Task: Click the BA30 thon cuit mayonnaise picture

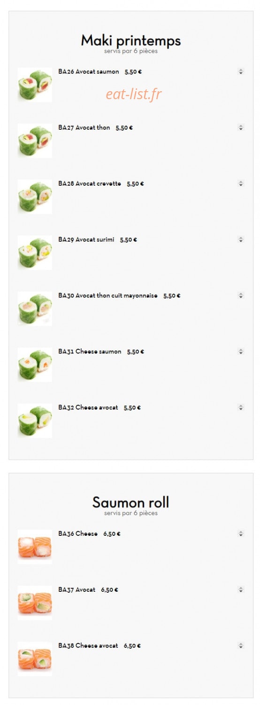Action: (x=35, y=308)
